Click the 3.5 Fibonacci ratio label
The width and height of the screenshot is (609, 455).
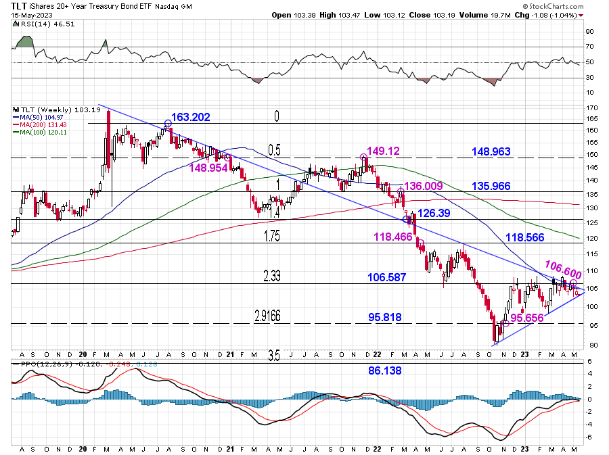tap(274, 356)
